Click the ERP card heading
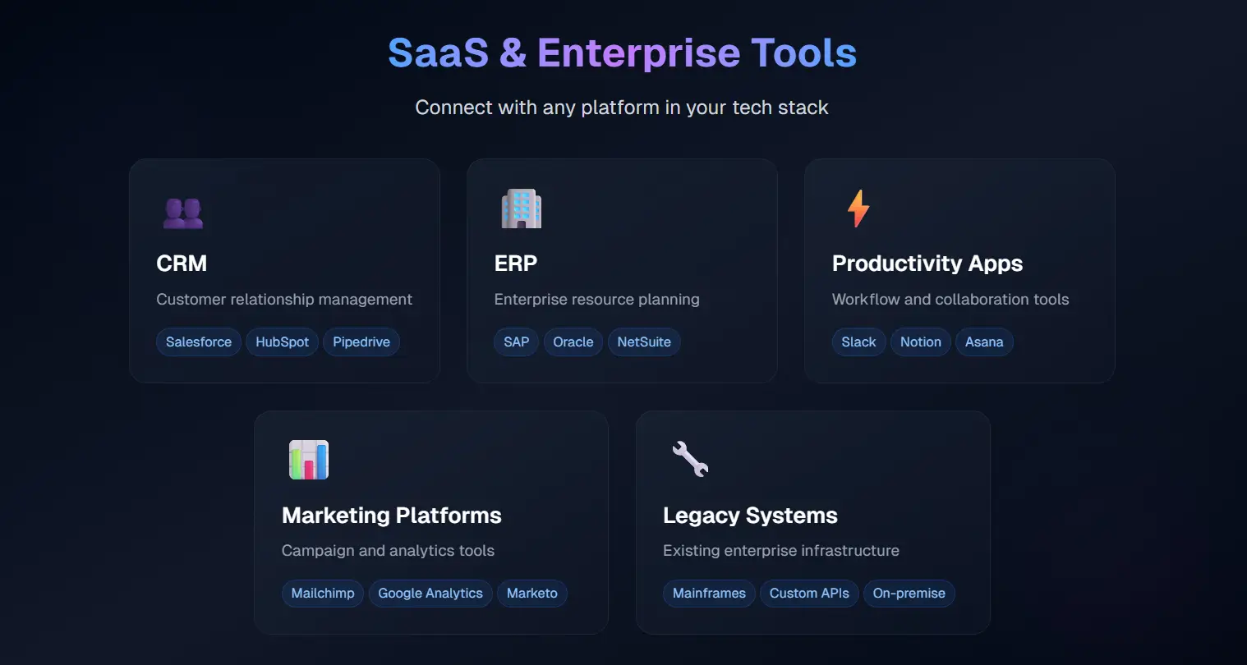 (x=516, y=264)
